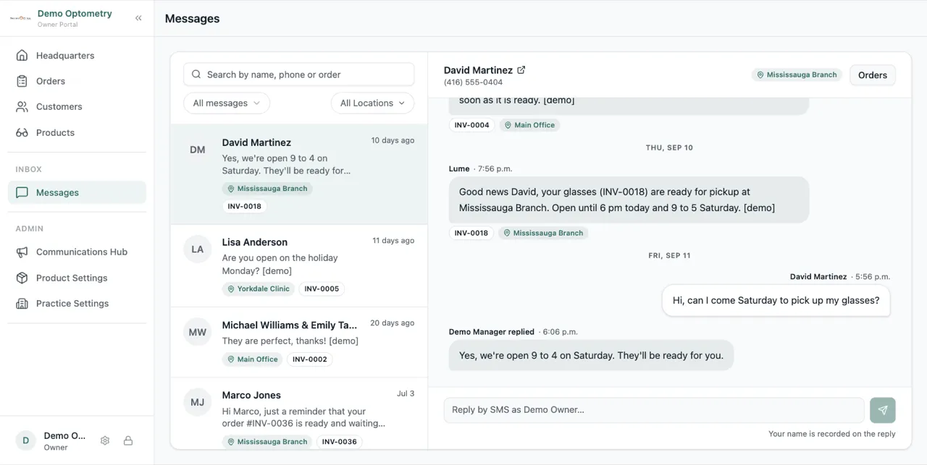
Task: Click the 'Good news David' message bubble
Action: (629, 200)
